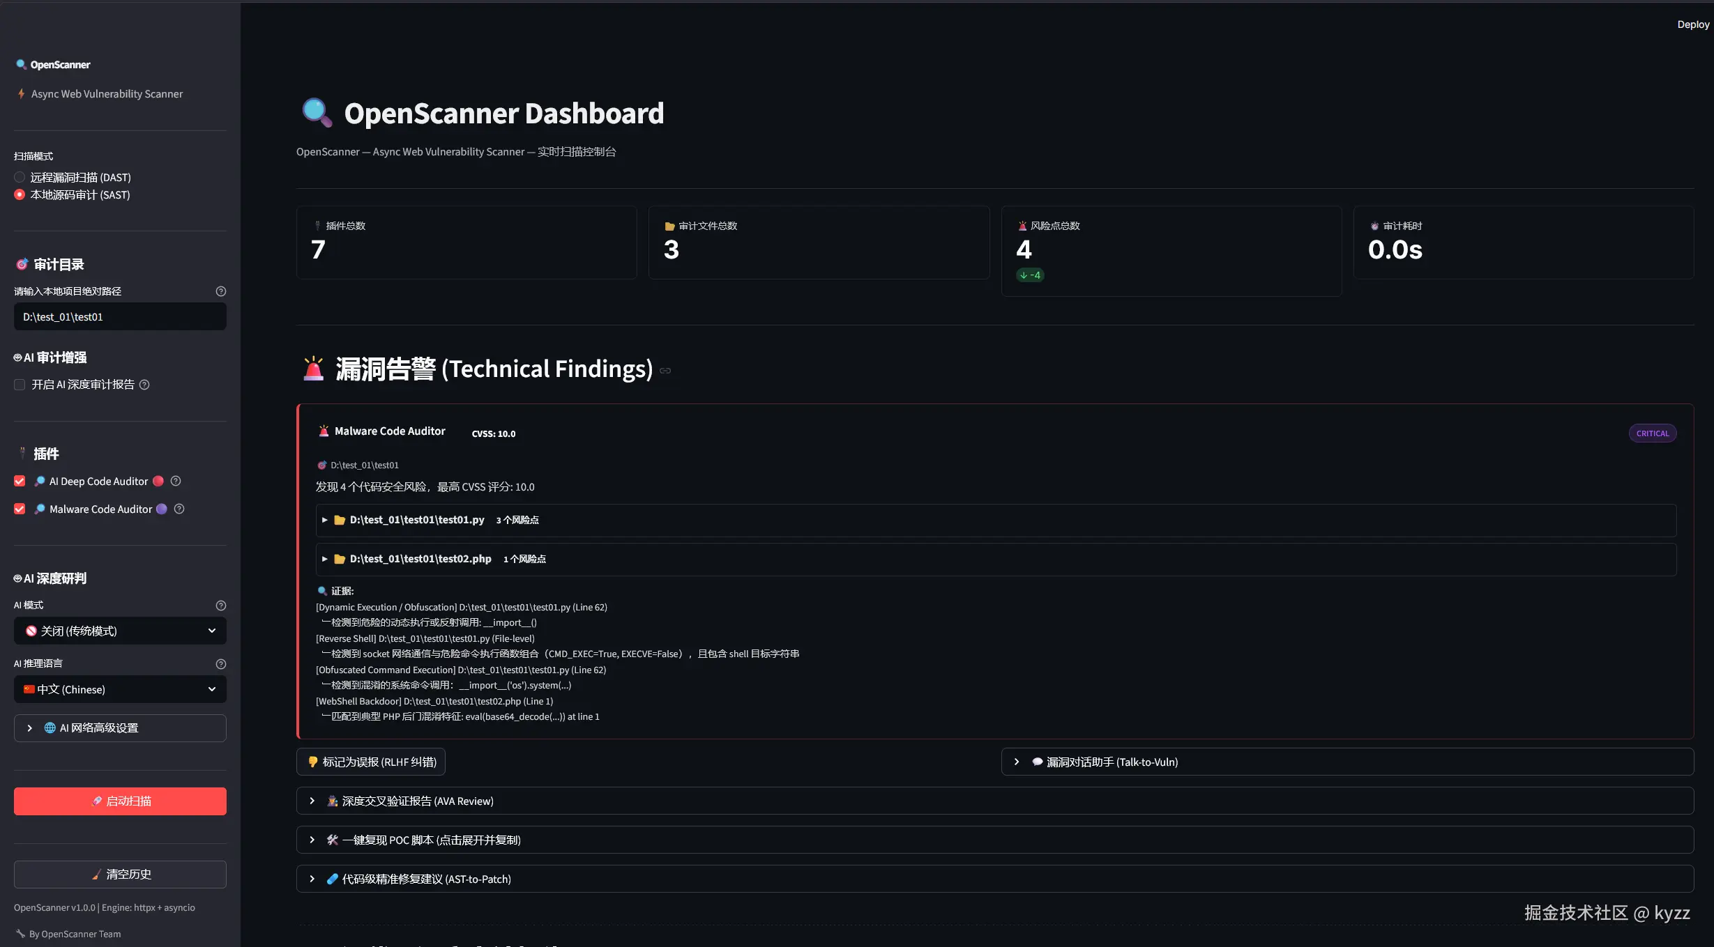This screenshot has height=947, width=1714.
Task: Click the red dot beside AI Deep Code Auditor
Action: [158, 481]
